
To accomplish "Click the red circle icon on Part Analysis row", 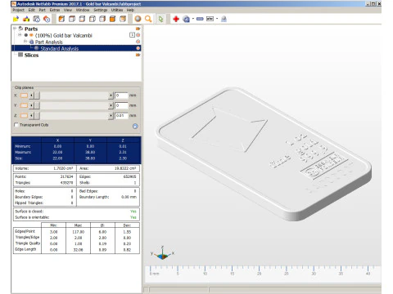I will click(138, 42).
